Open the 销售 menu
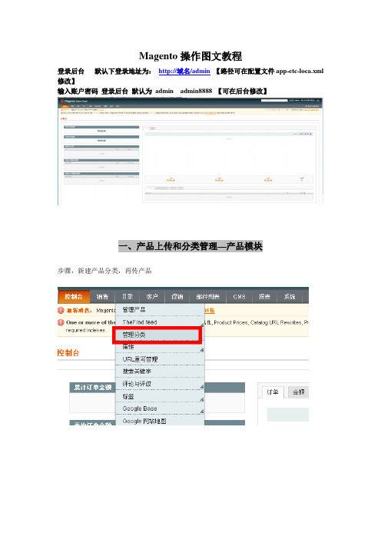The width and height of the screenshot is (381, 540). pos(102,296)
